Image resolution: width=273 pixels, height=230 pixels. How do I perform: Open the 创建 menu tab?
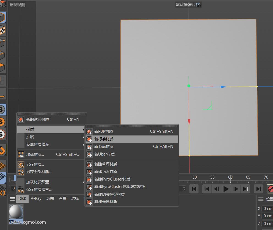tap(22, 199)
